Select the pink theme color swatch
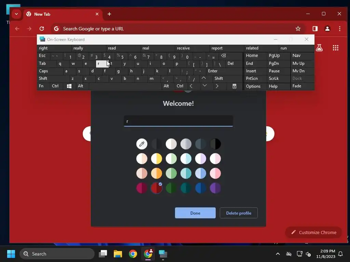Viewport: 350px width, 262px height. [215, 173]
